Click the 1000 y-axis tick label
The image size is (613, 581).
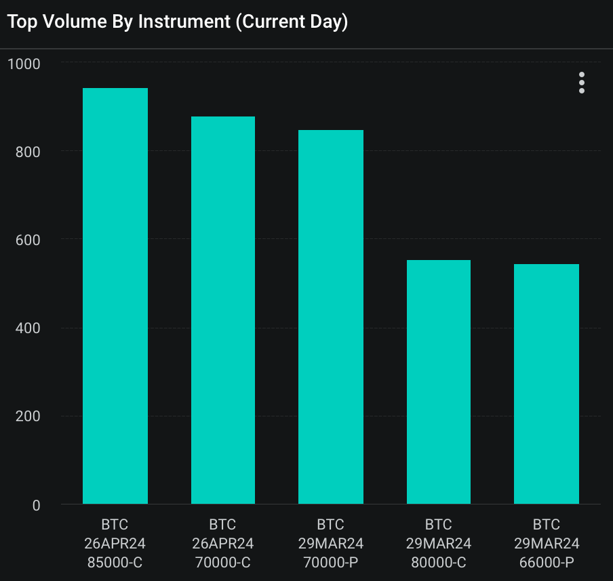[24, 64]
